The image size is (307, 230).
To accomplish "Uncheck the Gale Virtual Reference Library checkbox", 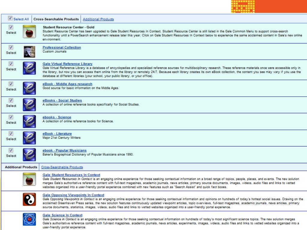I will pos(11,64).
